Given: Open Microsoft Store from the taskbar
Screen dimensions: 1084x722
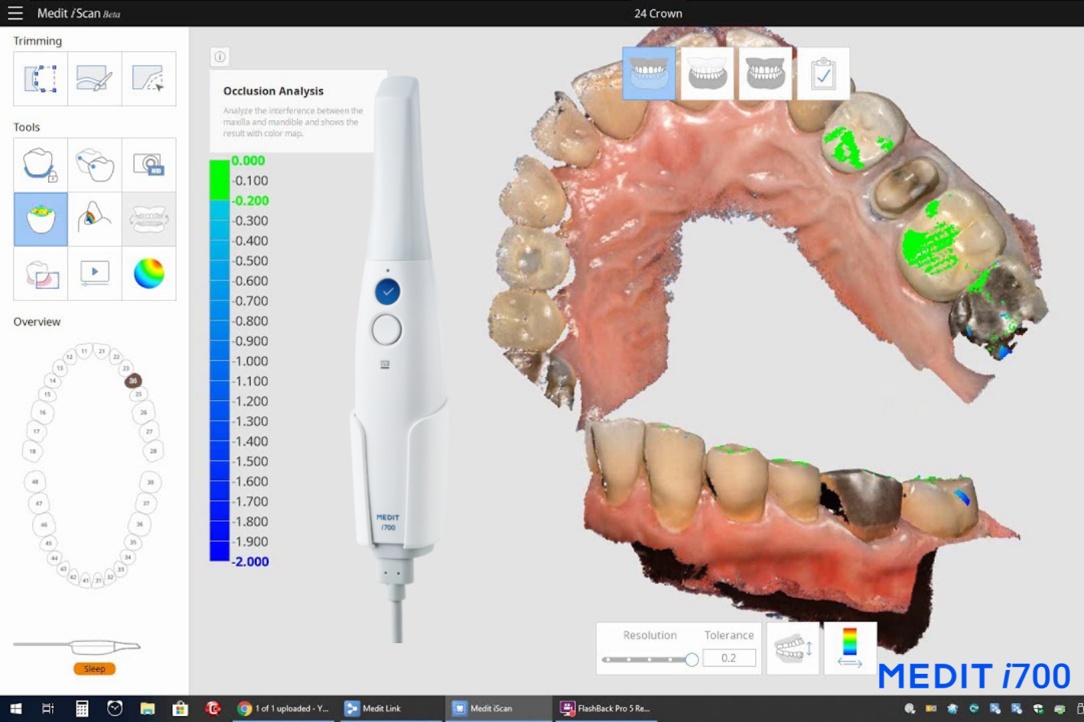Looking at the screenshot, I should tap(181, 709).
